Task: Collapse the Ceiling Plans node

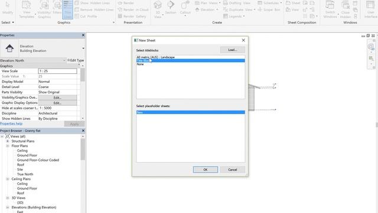Action: [8, 179]
